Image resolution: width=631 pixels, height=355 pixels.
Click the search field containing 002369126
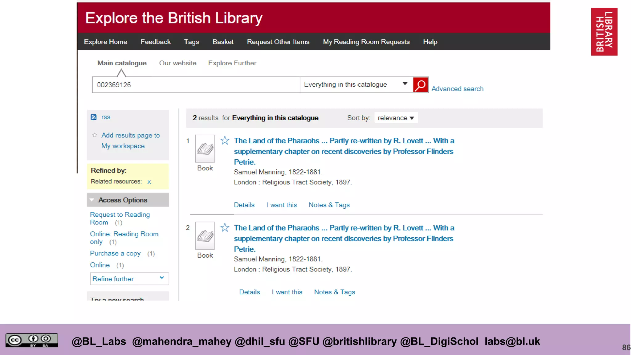point(196,85)
